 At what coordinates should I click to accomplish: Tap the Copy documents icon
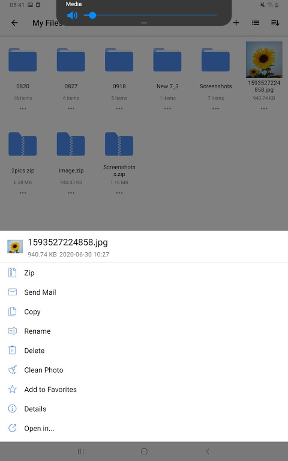tap(12, 312)
